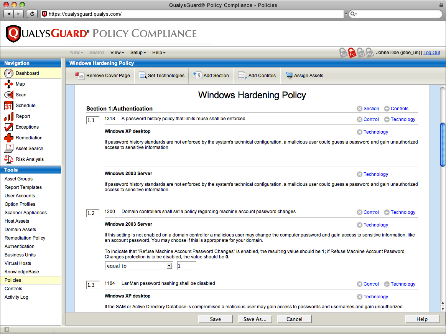Select Policies in the Tools list
This screenshot has height=334, width=446.
pyautogui.click(x=13, y=280)
